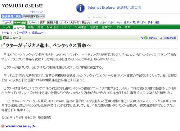Open the 新製品情報 link
Image resolution: width=180 pixels, height=131 pixels.
pyautogui.click(x=170, y=38)
